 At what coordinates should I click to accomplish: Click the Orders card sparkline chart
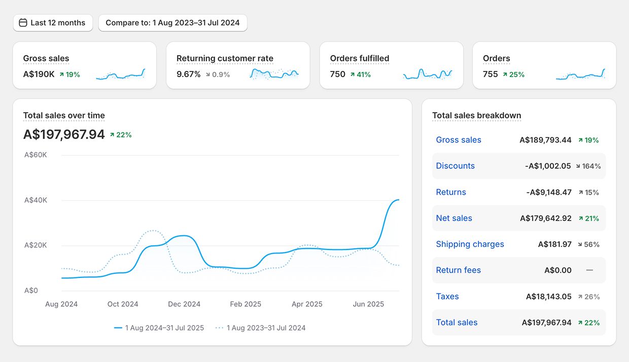(x=580, y=75)
